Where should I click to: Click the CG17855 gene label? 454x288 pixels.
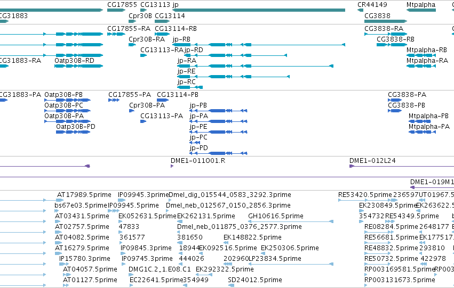122,5
